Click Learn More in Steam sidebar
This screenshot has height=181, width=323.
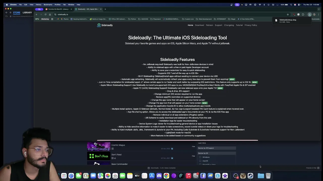pyautogui.click(x=202, y=143)
